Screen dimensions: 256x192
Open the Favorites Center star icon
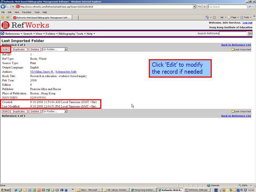(3, 17)
